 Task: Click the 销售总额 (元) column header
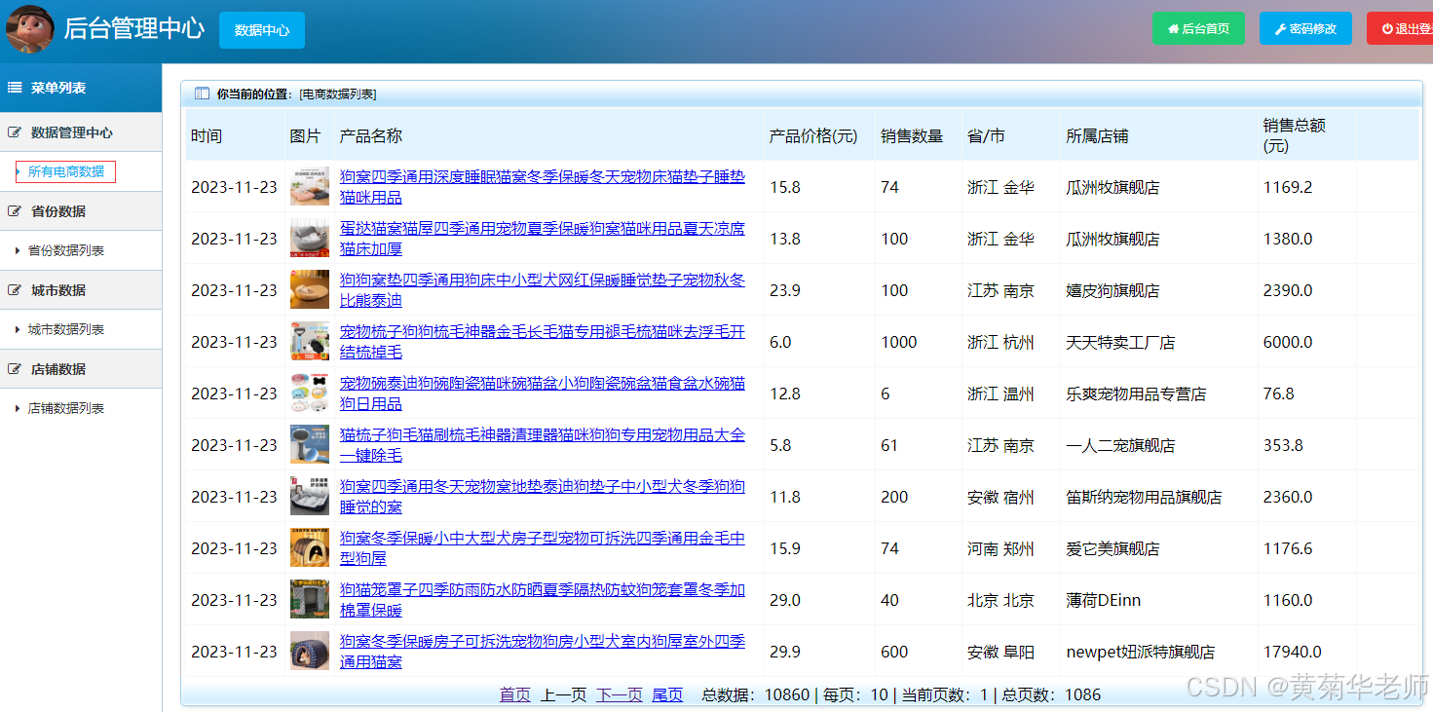pos(1295,135)
